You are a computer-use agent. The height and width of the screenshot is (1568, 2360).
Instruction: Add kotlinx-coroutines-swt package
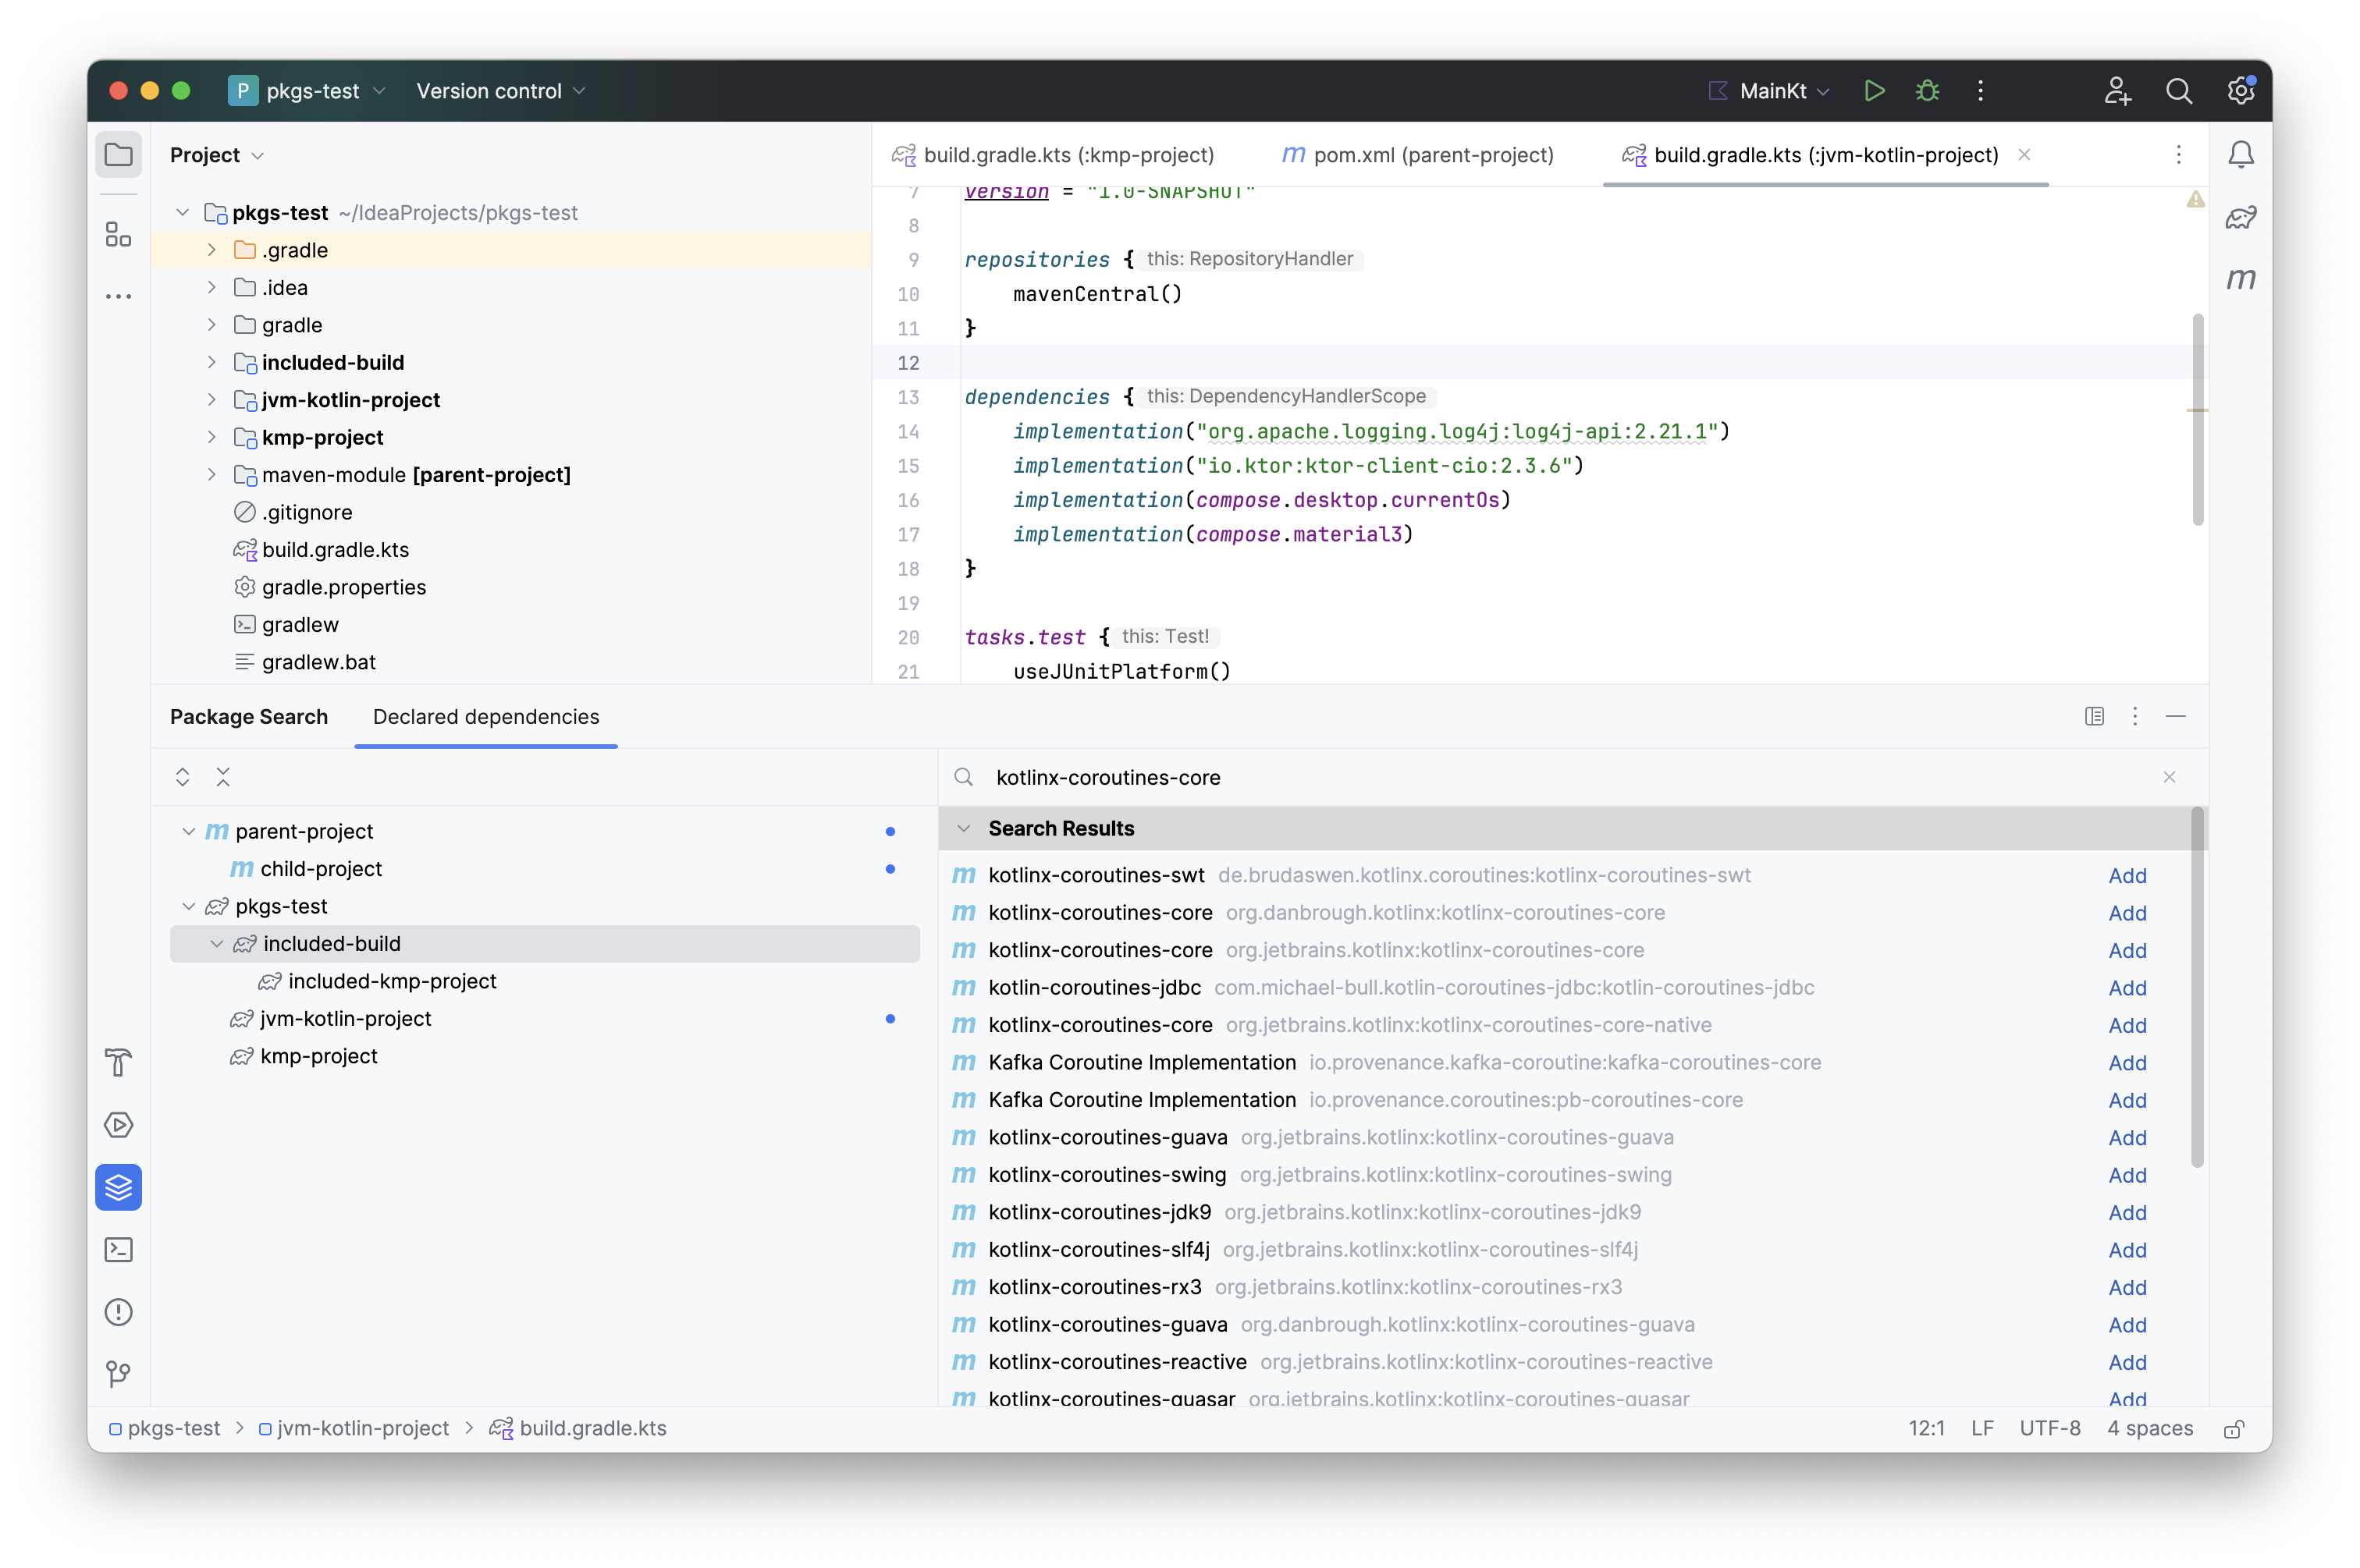pos(2127,876)
